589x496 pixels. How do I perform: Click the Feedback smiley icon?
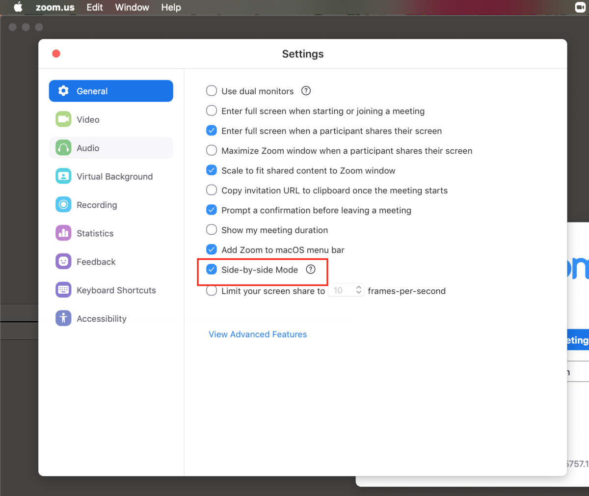coord(63,262)
